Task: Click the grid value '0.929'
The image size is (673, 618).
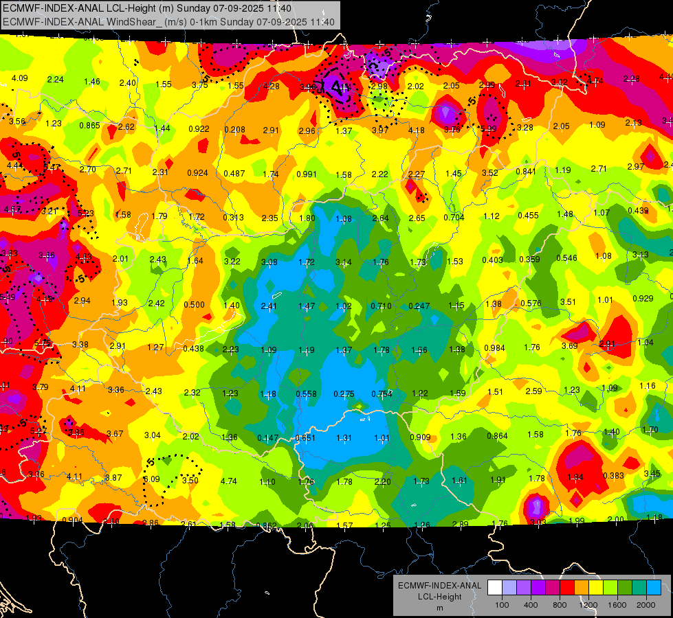Action: click(x=643, y=299)
